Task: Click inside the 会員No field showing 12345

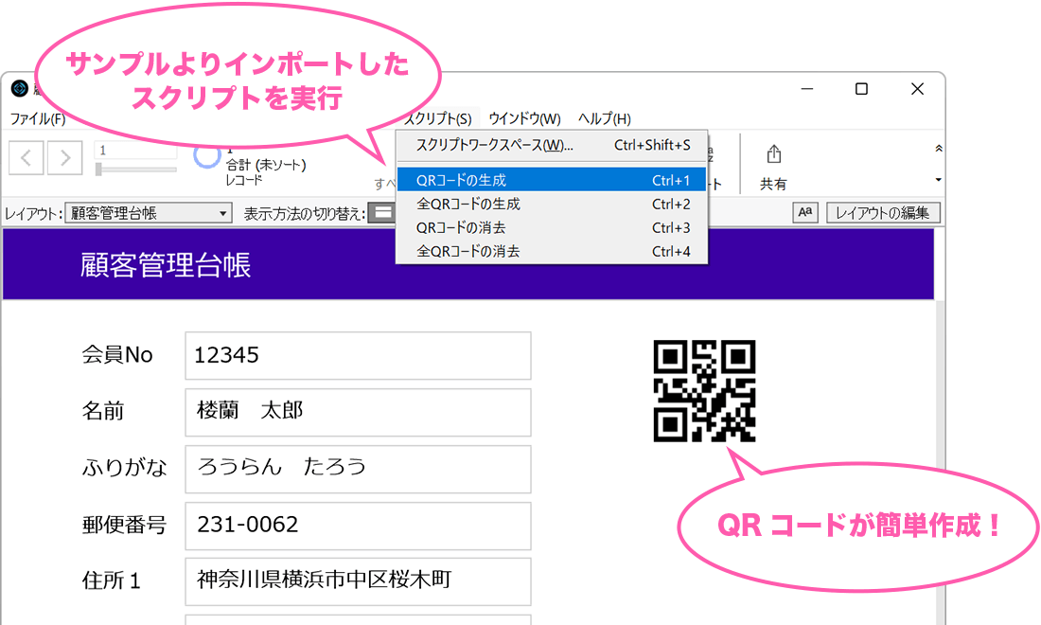Action: 357,355
